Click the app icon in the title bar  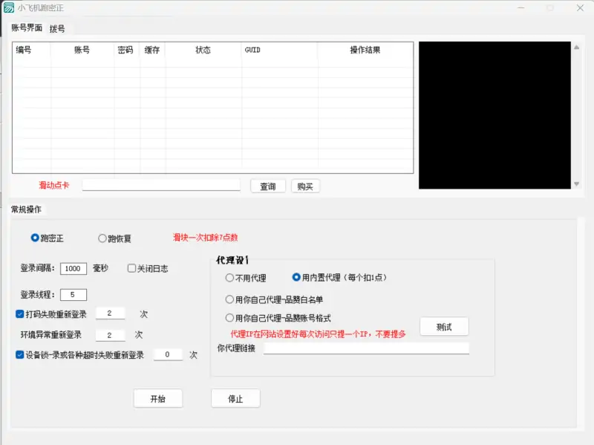(x=9, y=7)
